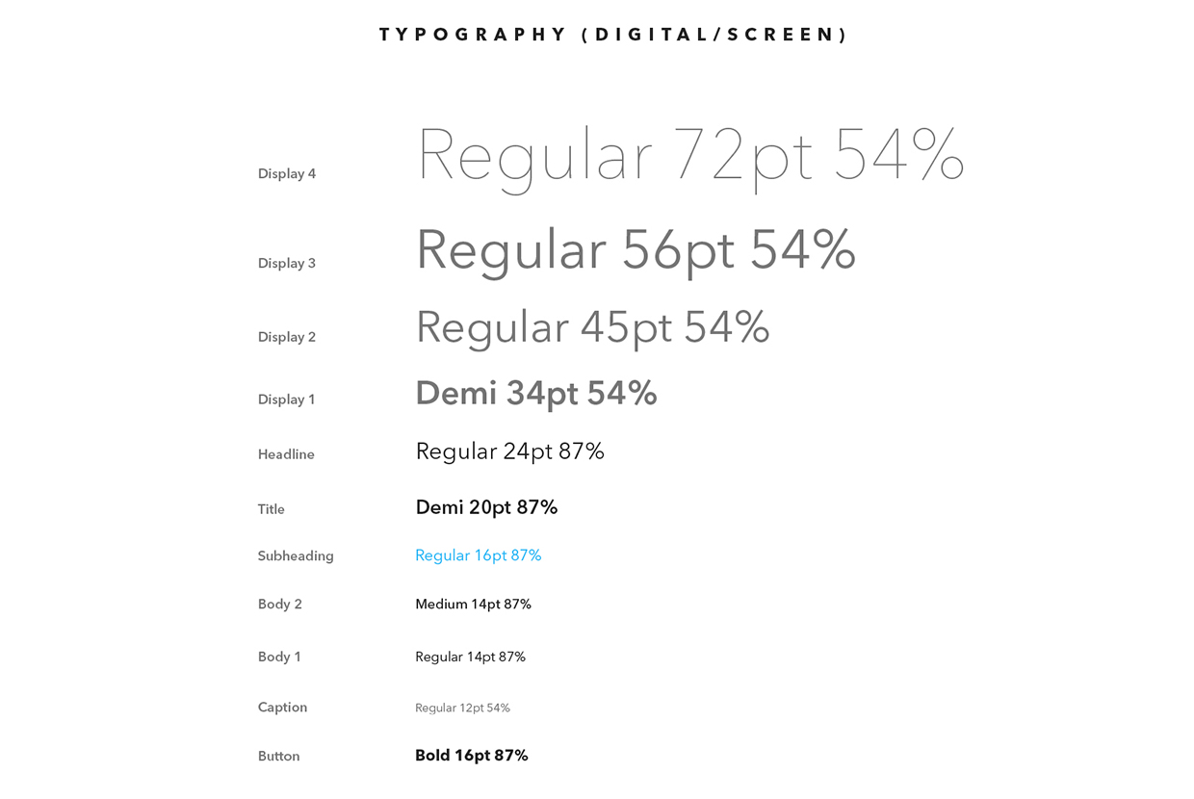Screen dimensions: 1194x799
Task: Click the Demi 34pt 54% sample
Action: (x=536, y=395)
